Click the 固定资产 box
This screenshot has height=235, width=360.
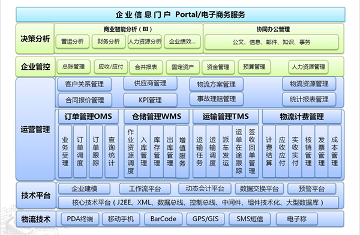tap(183, 67)
